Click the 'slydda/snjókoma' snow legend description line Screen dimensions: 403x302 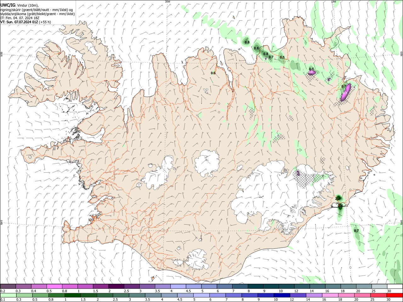37,14
